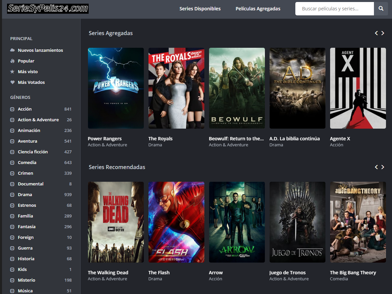Click the arrow icon next to Animación
The image size is (392, 294).
(12, 131)
